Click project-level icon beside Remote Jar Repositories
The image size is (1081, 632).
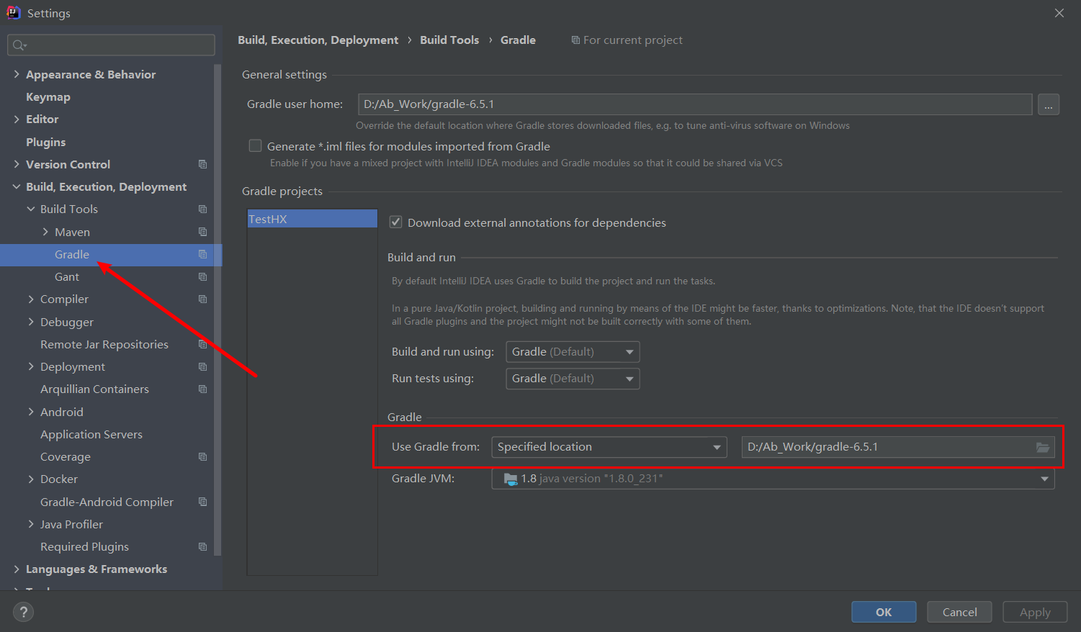(x=202, y=344)
